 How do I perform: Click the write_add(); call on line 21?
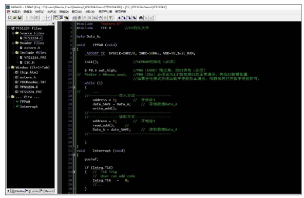[x=105, y=108]
